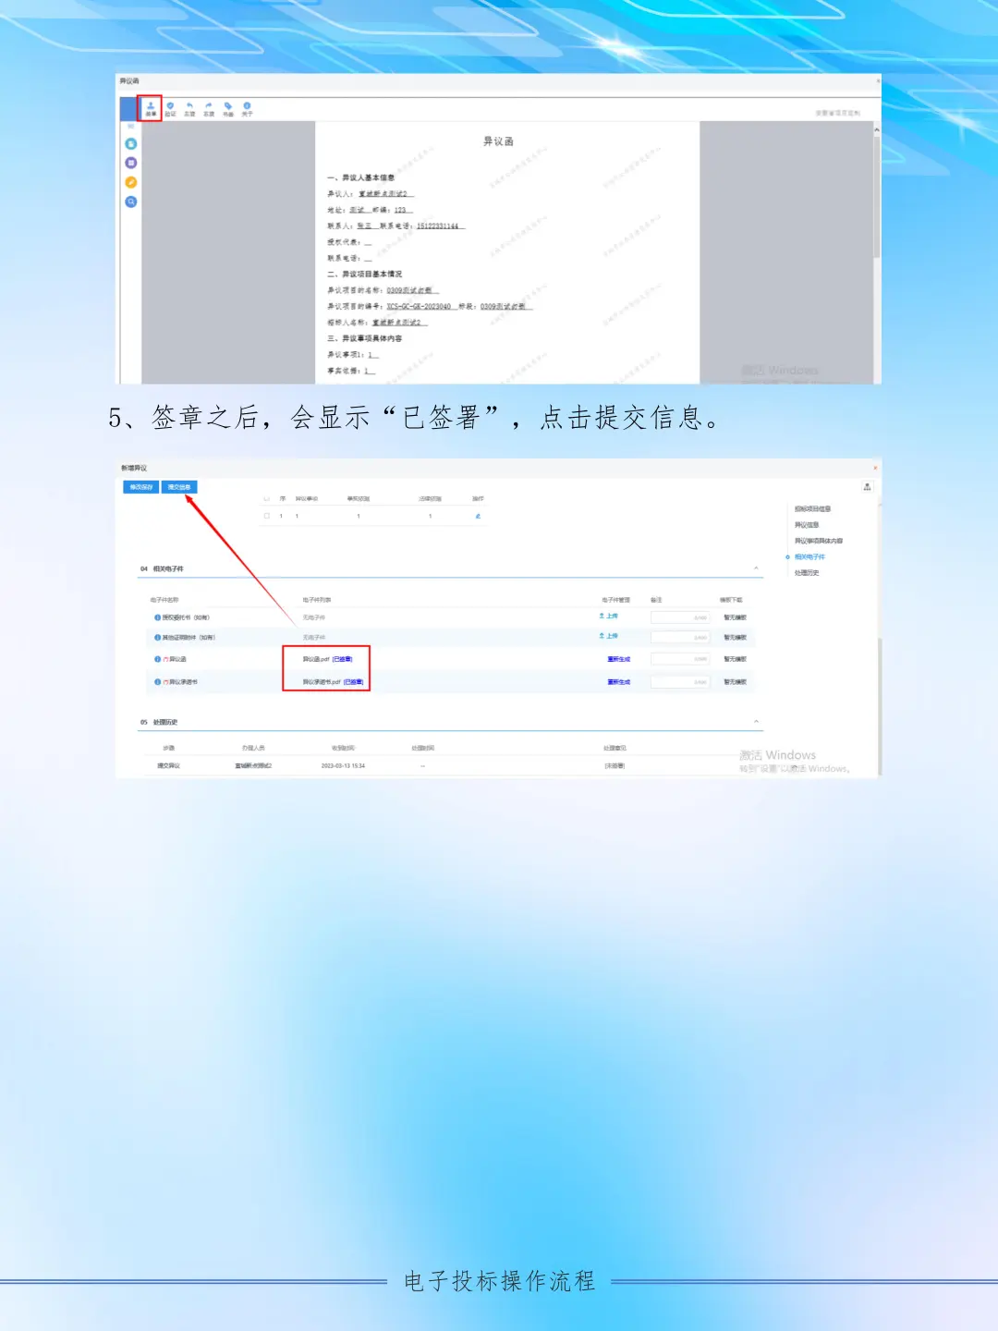Click the purple circular sidebar icon in 异议函 viewer
Image resolution: width=998 pixels, height=1331 pixels.
131,163
